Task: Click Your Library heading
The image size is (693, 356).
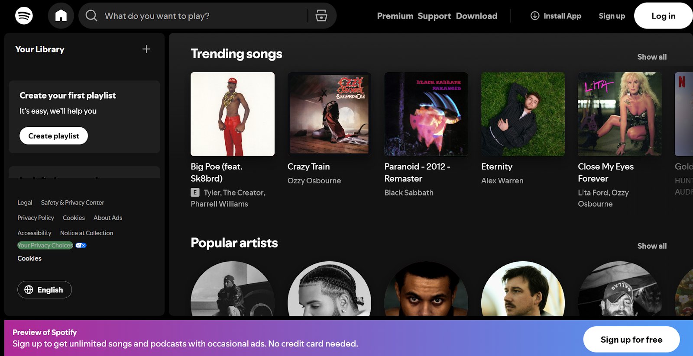Action: coord(40,49)
